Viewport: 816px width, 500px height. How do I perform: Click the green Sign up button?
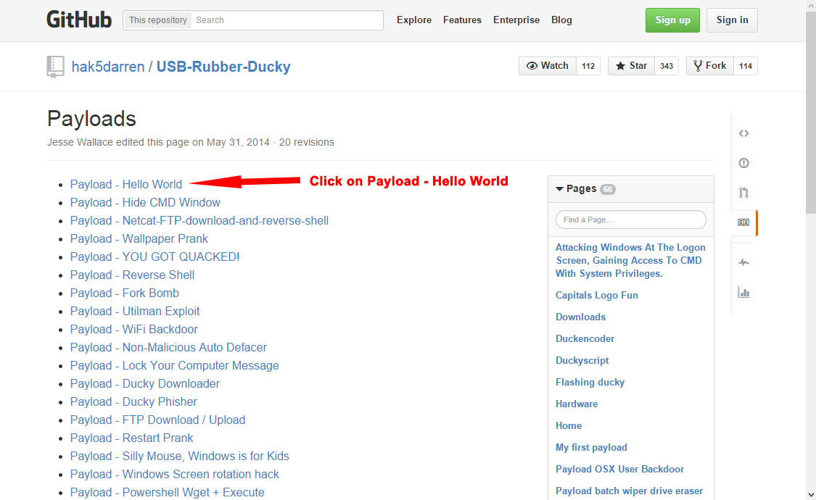(x=672, y=20)
